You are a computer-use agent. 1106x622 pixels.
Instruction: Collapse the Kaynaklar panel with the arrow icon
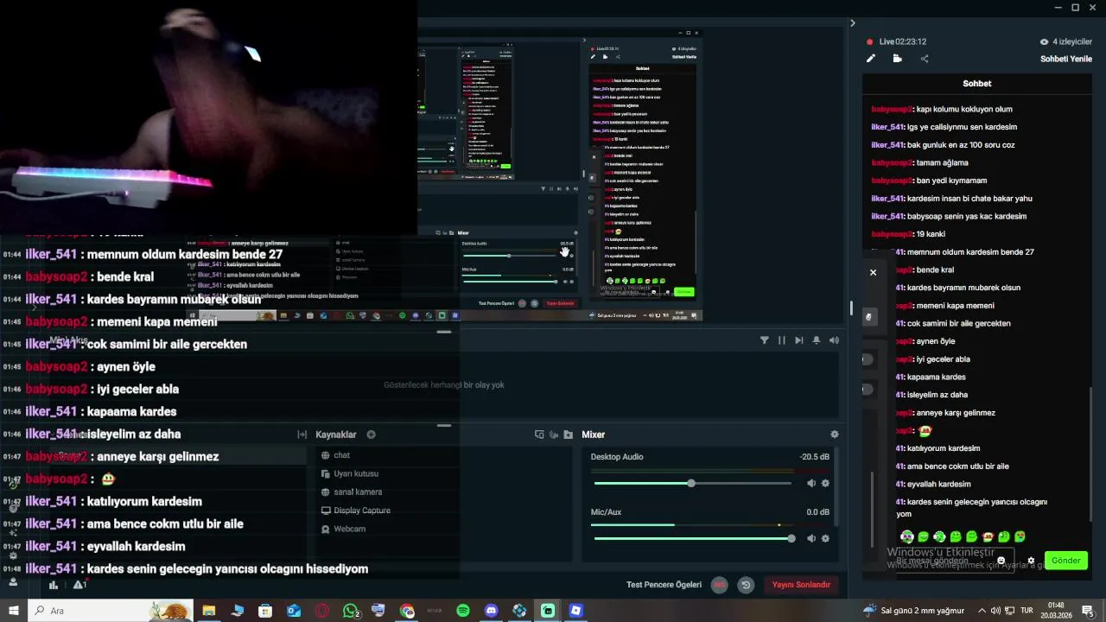point(302,435)
